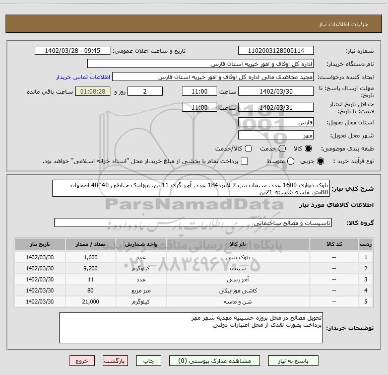Click the goods group field تاسیسات و مصالح ساختمانی
388x375 pixels.
coord(193,222)
